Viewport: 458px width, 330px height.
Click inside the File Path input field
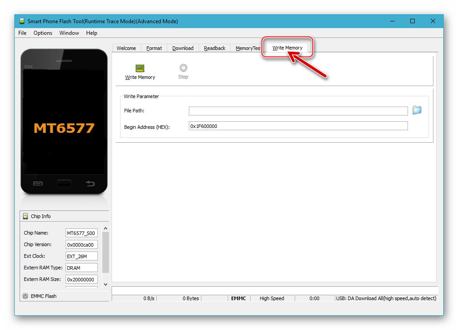click(298, 111)
